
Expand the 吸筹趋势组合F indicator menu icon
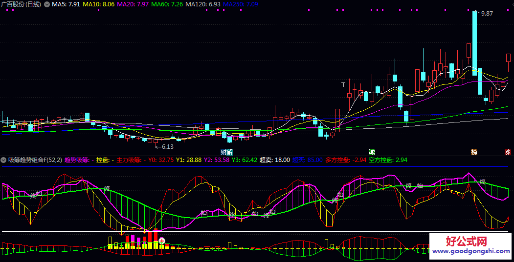(3, 160)
